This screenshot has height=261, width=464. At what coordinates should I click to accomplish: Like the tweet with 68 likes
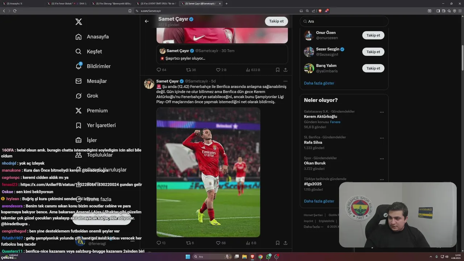coord(221,243)
